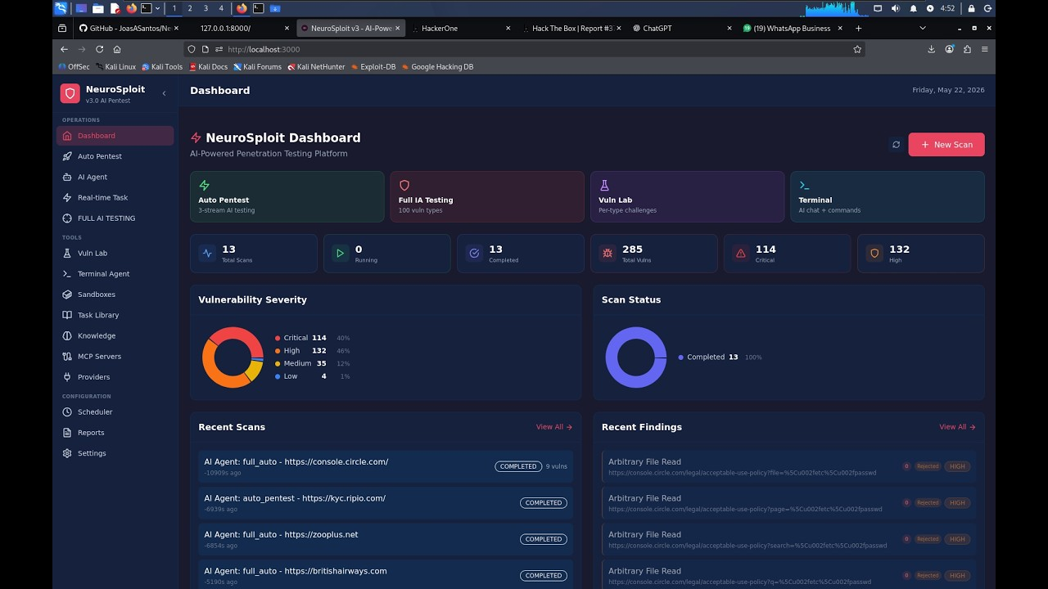Switch to workspace 2 in Kali panel
Screen dimensions: 1048x589
(x=190, y=8)
